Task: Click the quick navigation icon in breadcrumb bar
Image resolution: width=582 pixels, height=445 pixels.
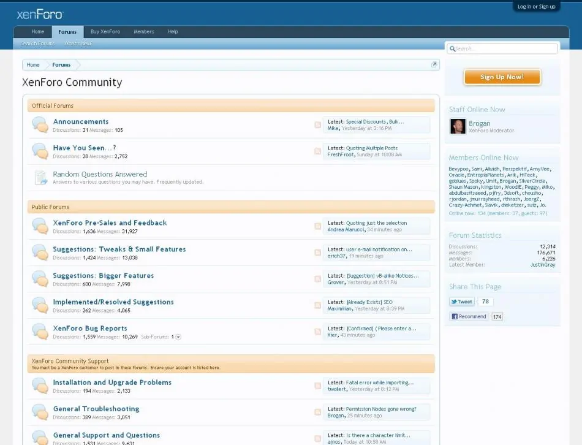Action: pyautogui.click(x=434, y=64)
